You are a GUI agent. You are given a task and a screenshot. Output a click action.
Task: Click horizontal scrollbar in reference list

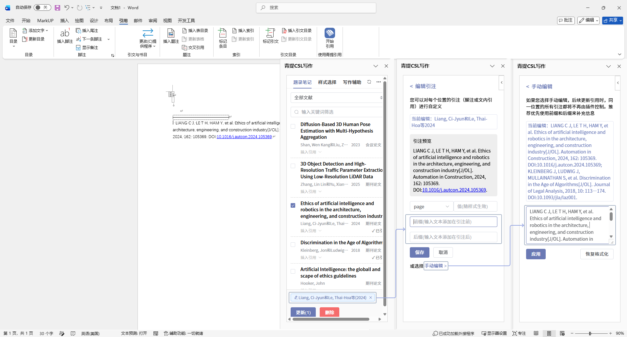point(331,319)
